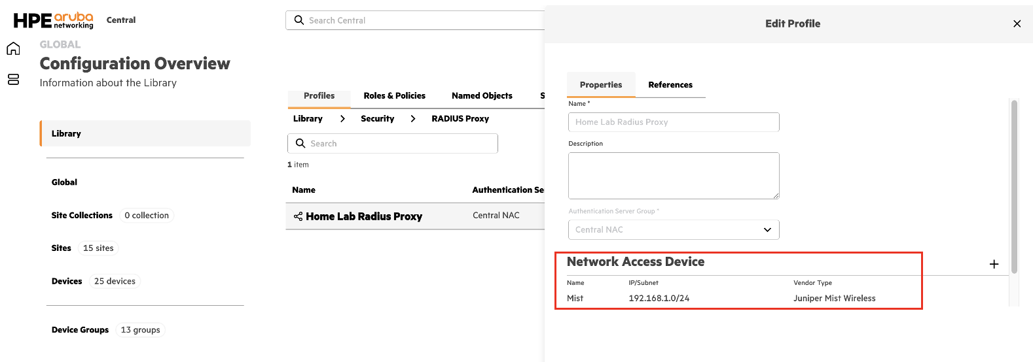Click the 1 item count text
This screenshot has height=362, width=1033.
pyautogui.click(x=298, y=165)
